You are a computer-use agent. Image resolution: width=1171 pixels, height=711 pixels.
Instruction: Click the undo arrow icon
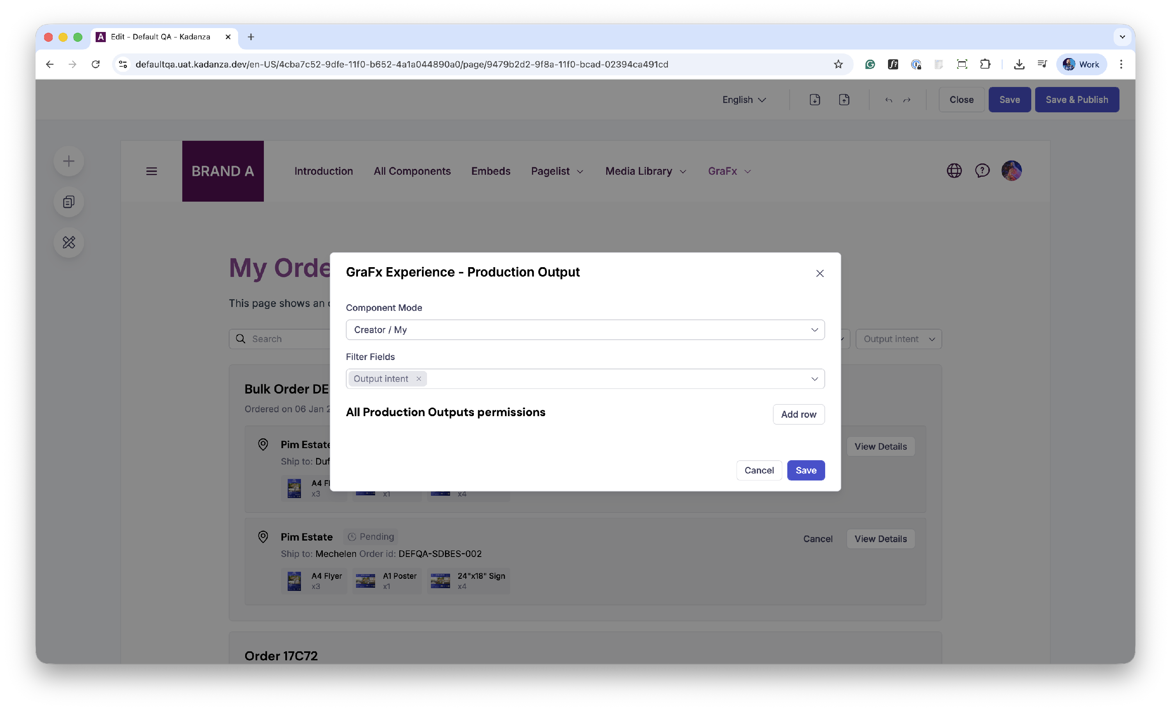pos(888,100)
